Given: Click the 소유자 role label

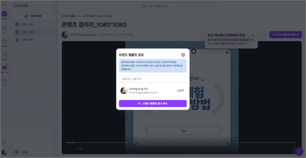Looking at the screenshot, I should pos(180,91).
